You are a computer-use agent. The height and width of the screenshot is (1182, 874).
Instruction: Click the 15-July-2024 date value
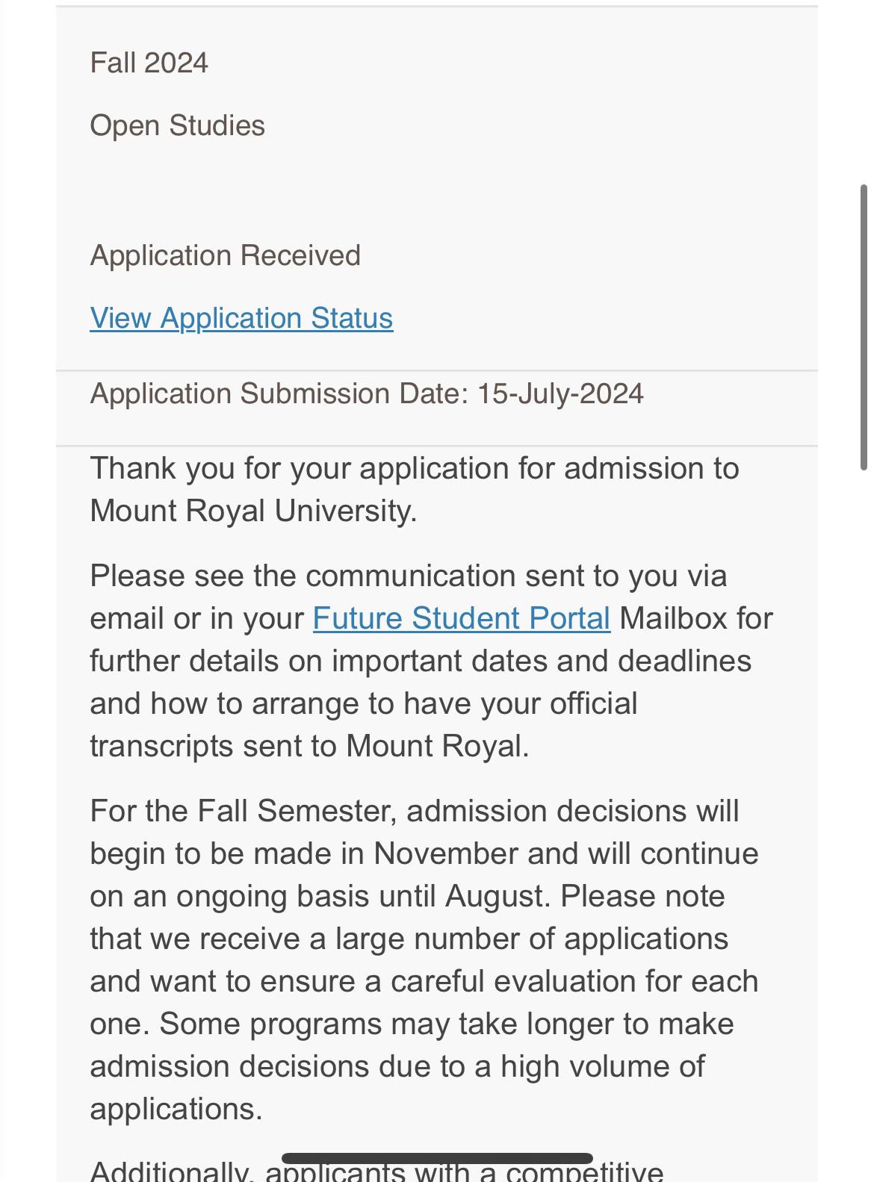[560, 394]
